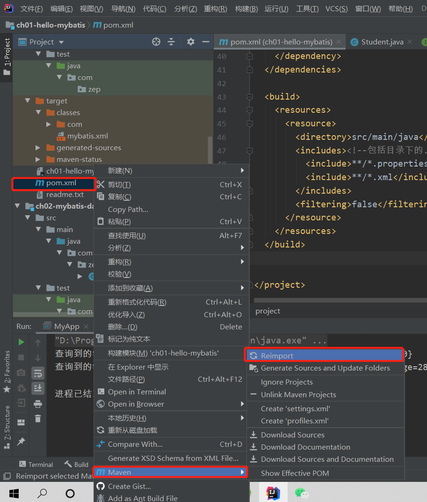
Task: Select Open in Terminal from context menu
Action: [171, 392]
